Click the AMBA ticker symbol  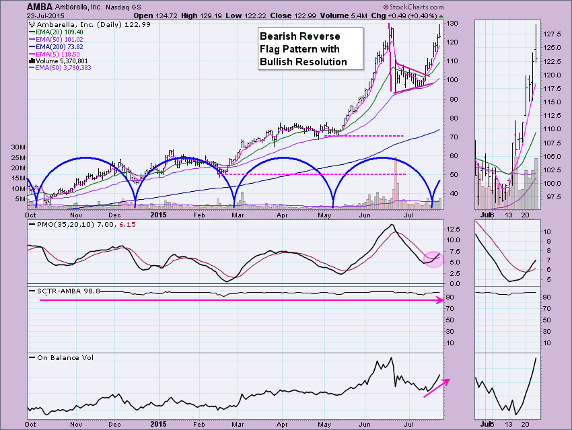point(40,7)
